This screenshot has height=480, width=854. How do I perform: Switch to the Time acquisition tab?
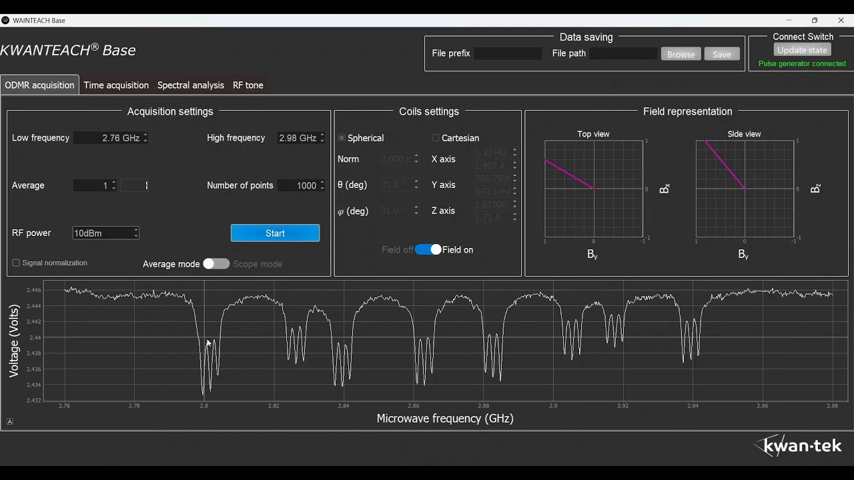point(116,85)
